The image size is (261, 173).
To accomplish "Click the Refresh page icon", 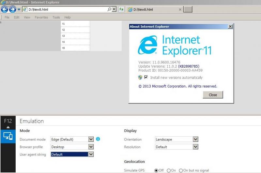I will click(121, 9).
